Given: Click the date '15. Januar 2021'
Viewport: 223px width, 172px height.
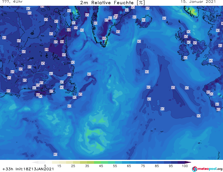Looking at the screenshot, I should pyautogui.click(x=198, y=2).
